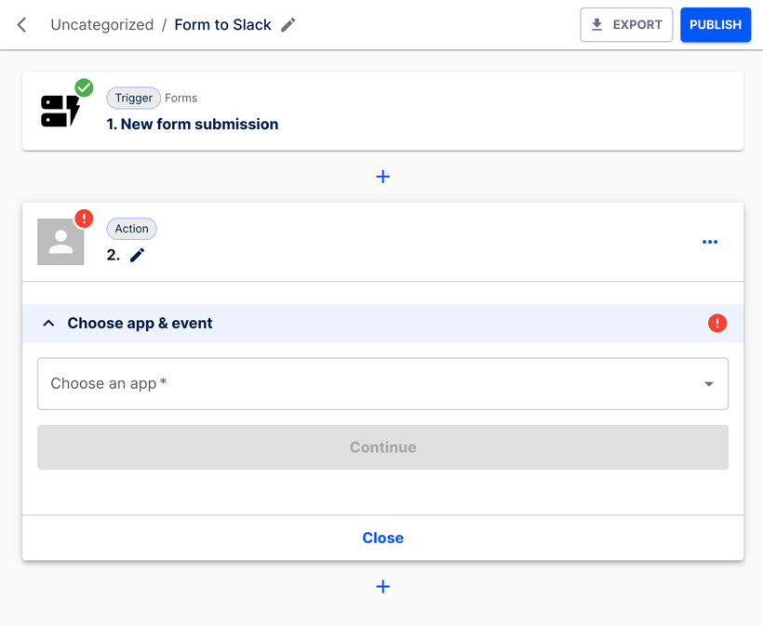Open the Choose an app dropdown
Image resolution: width=763 pixels, height=626 pixels.
[382, 383]
